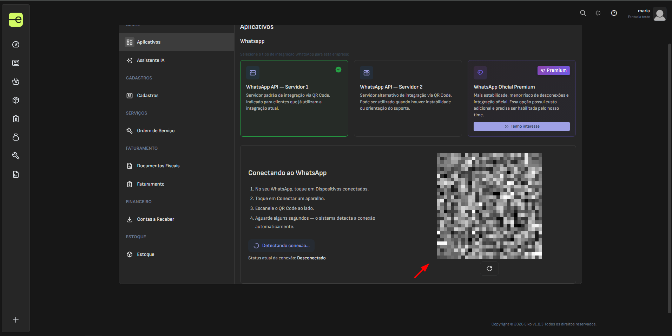Open search with the magnifier icon

(x=583, y=13)
